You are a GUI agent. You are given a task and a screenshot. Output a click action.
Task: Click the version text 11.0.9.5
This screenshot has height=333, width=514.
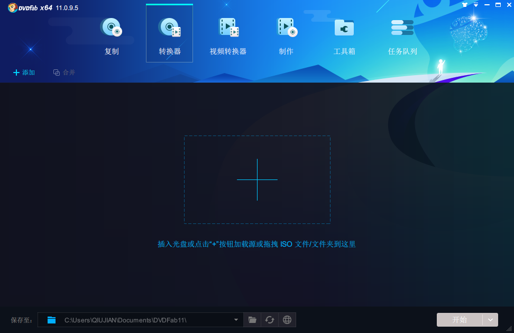[67, 8]
